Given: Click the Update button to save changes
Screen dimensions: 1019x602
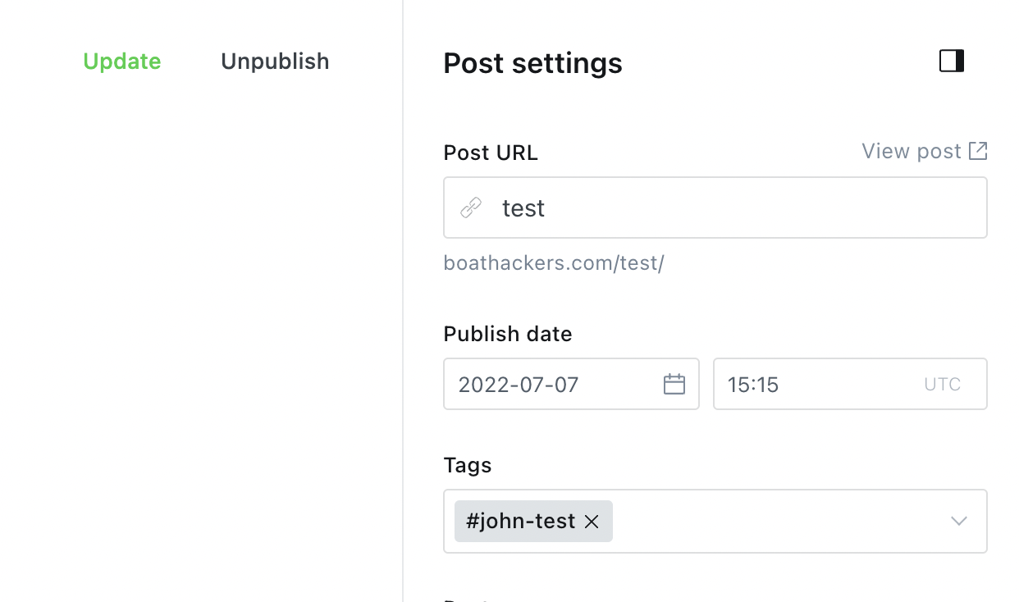Looking at the screenshot, I should (121, 61).
